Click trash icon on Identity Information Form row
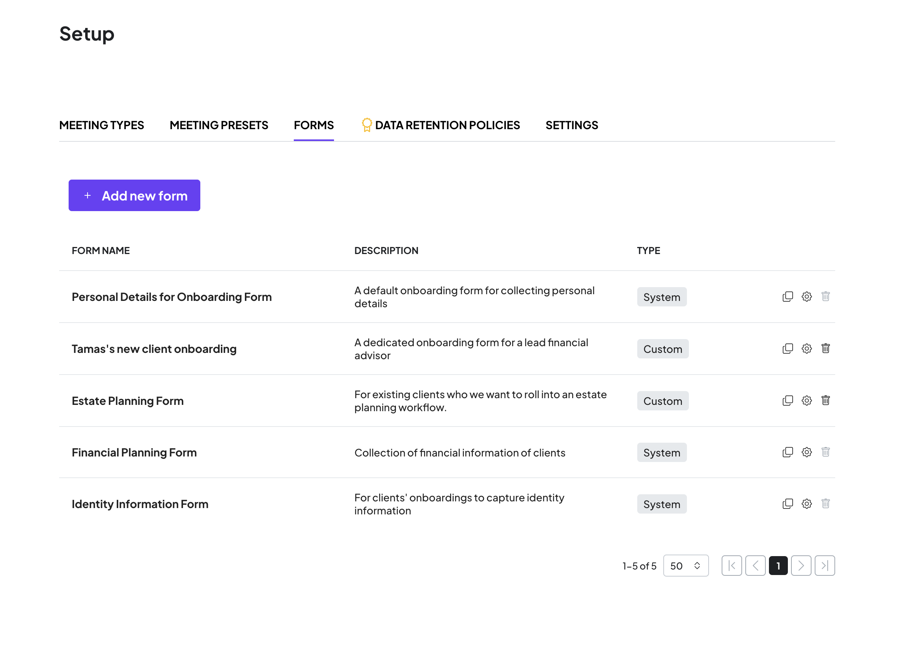The image size is (918, 653). pyautogui.click(x=825, y=504)
